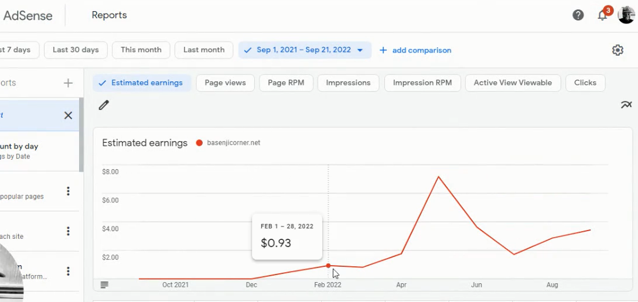
Task: Click the Dec axis label
Action: point(251,285)
